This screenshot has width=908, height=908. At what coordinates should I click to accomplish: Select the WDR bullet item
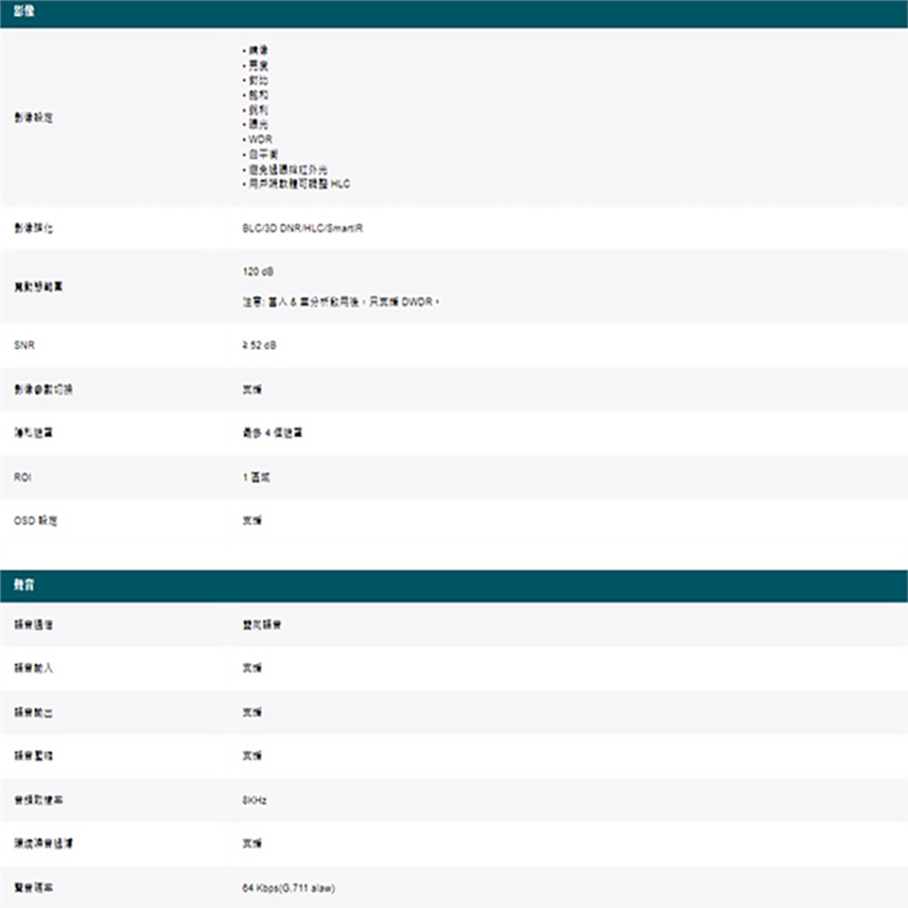259,139
